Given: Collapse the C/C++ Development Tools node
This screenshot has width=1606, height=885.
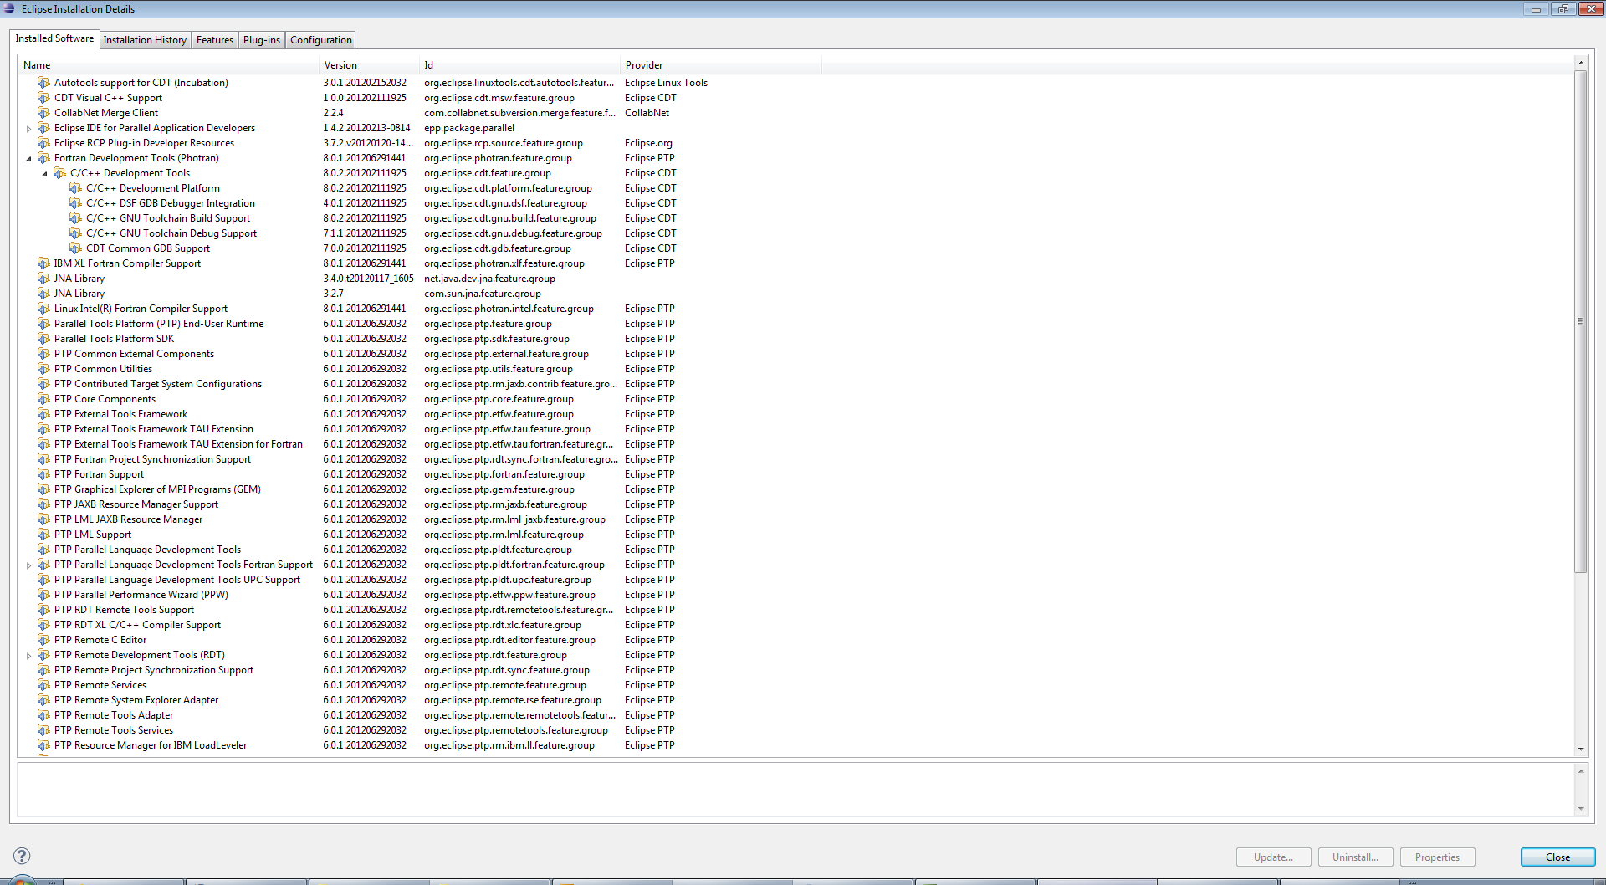Looking at the screenshot, I should pos(44,174).
